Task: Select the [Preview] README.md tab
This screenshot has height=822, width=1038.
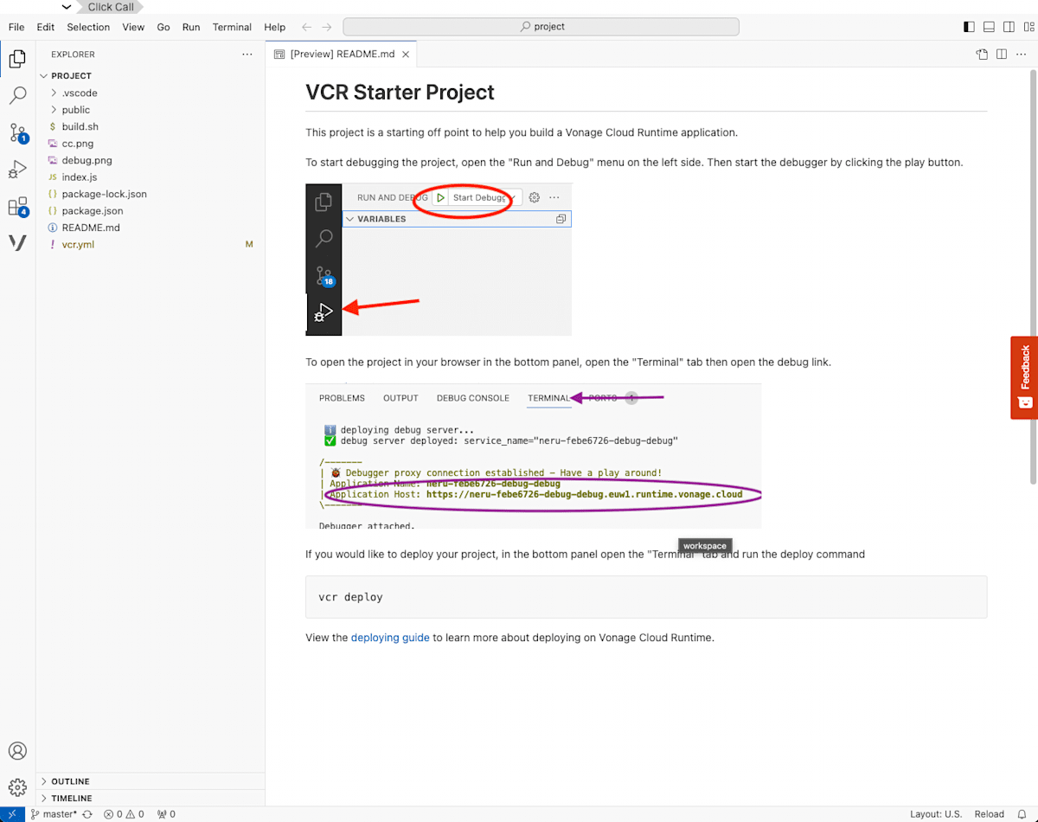Action: click(343, 54)
